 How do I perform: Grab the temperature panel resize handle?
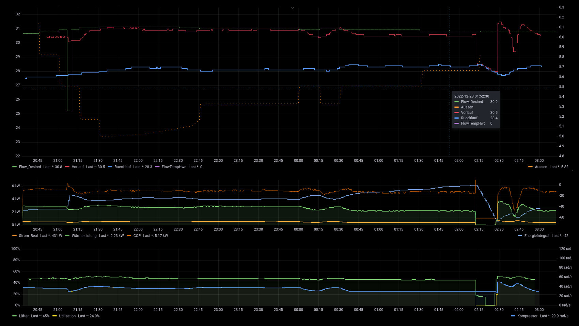click(572, 170)
